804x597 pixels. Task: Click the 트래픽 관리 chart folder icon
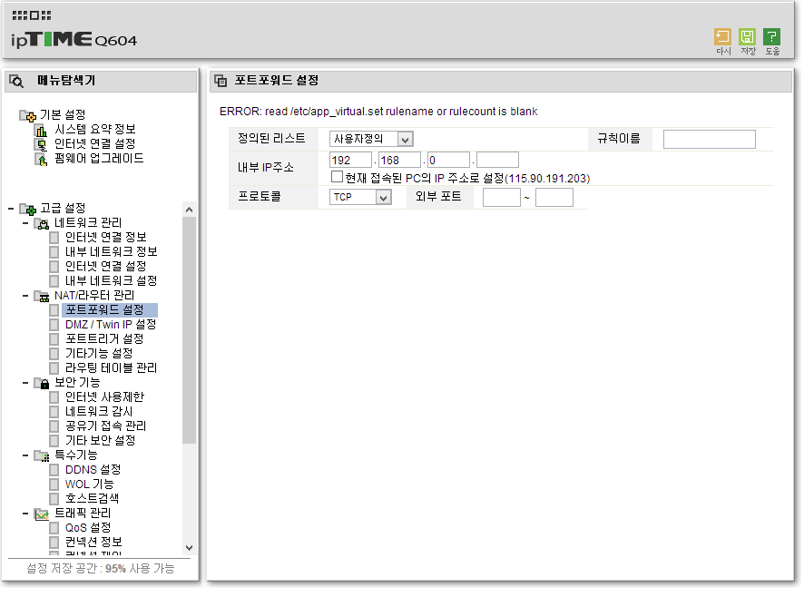[x=42, y=514]
